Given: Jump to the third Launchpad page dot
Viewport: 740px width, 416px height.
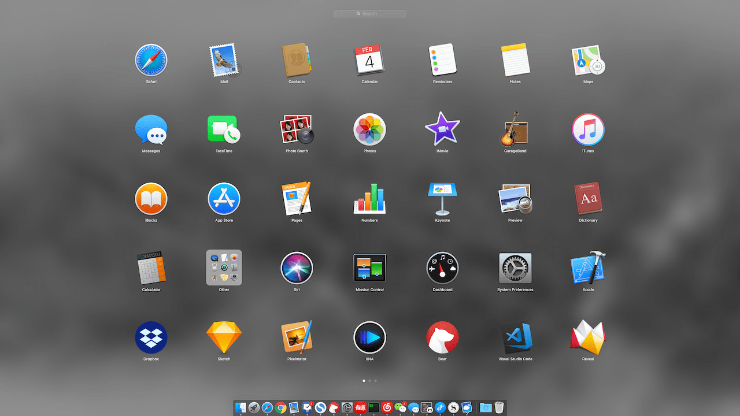Looking at the screenshot, I should pyautogui.click(x=376, y=381).
